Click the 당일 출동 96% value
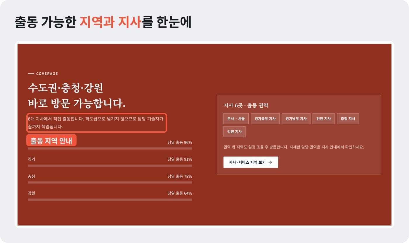Image resolution: width=409 pixels, height=243 pixels. [x=180, y=142]
